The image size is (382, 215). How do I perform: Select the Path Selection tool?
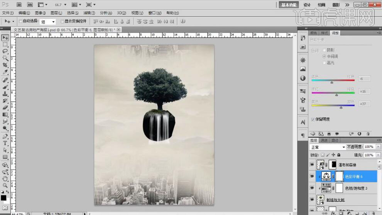pos(5,150)
